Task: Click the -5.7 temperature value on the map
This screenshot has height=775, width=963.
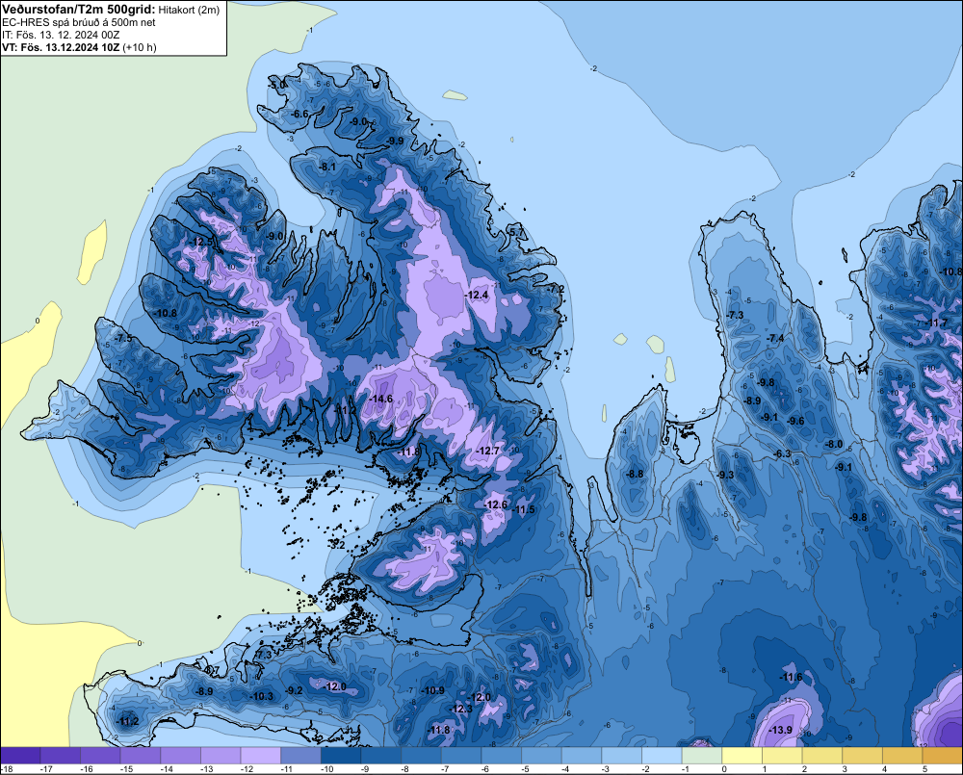Action: tap(516, 231)
